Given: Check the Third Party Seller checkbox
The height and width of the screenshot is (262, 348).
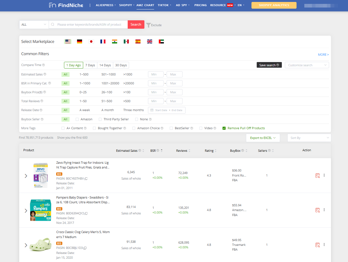Looking at the screenshot, I should pyautogui.click(x=100, y=119).
